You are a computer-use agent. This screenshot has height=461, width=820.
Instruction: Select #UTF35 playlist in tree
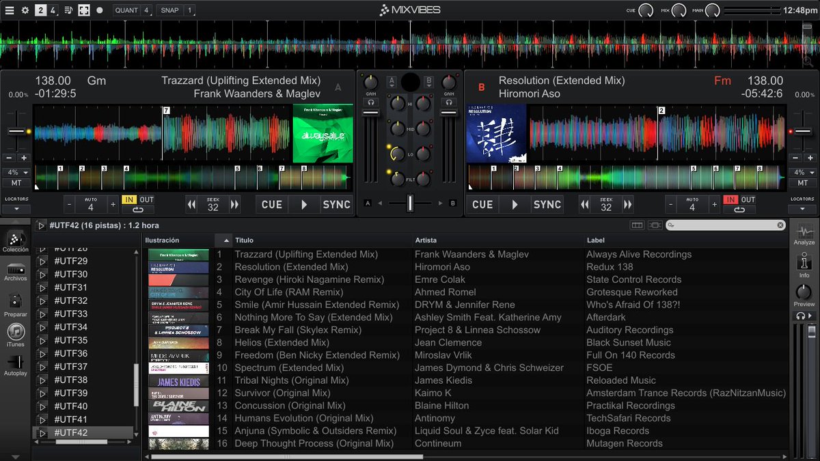tap(70, 340)
